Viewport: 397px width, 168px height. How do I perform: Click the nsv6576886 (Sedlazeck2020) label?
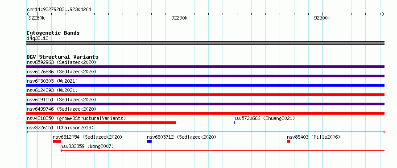62,72
